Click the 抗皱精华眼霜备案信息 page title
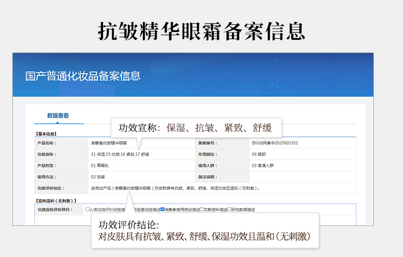 click(x=202, y=31)
